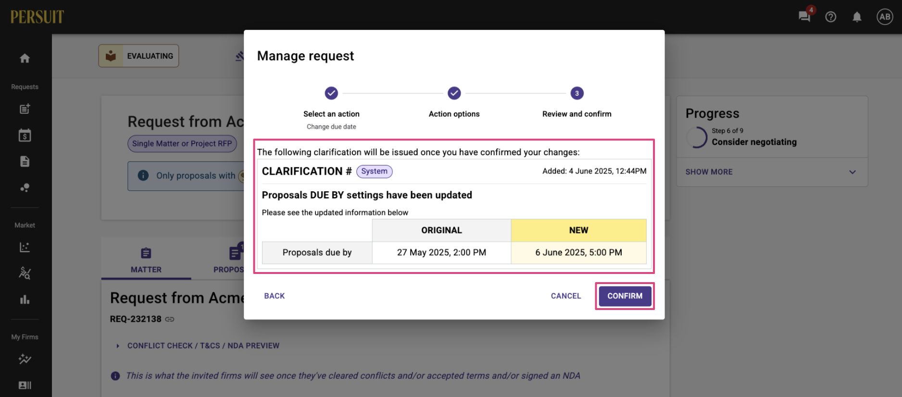Click the Back button

pos(275,296)
